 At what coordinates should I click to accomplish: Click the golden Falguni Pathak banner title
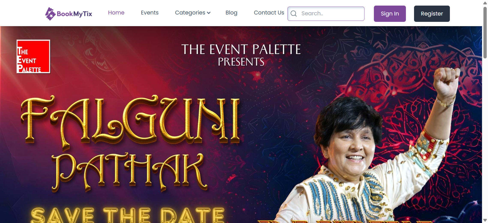(130, 144)
